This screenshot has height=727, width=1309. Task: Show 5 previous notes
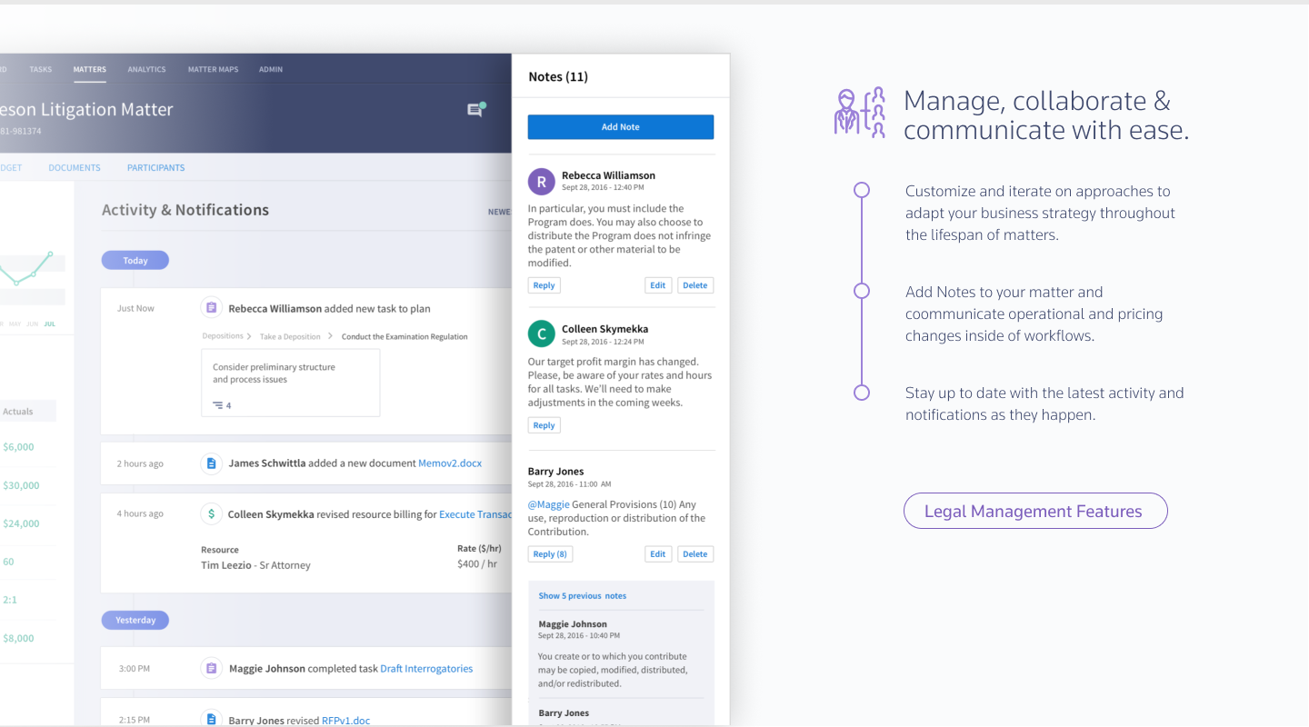click(583, 596)
